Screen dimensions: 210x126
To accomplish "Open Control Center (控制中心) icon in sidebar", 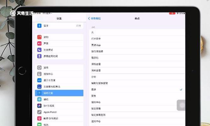I will click(x=39, y=74).
